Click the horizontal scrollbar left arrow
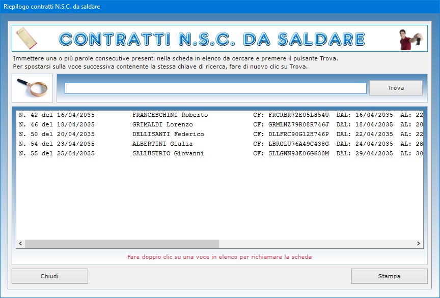 pyautogui.click(x=21, y=244)
